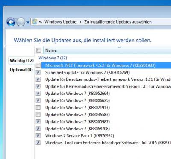Click 'Zu installierende Updates auswählen' breadcrumb
The height and width of the screenshot is (159, 171).
(x=118, y=22)
